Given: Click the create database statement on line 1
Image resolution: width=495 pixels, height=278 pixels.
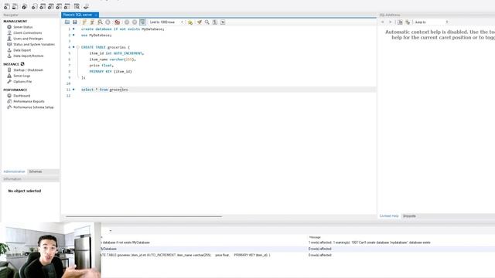Looking at the screenshot, I should pos(122,29).
